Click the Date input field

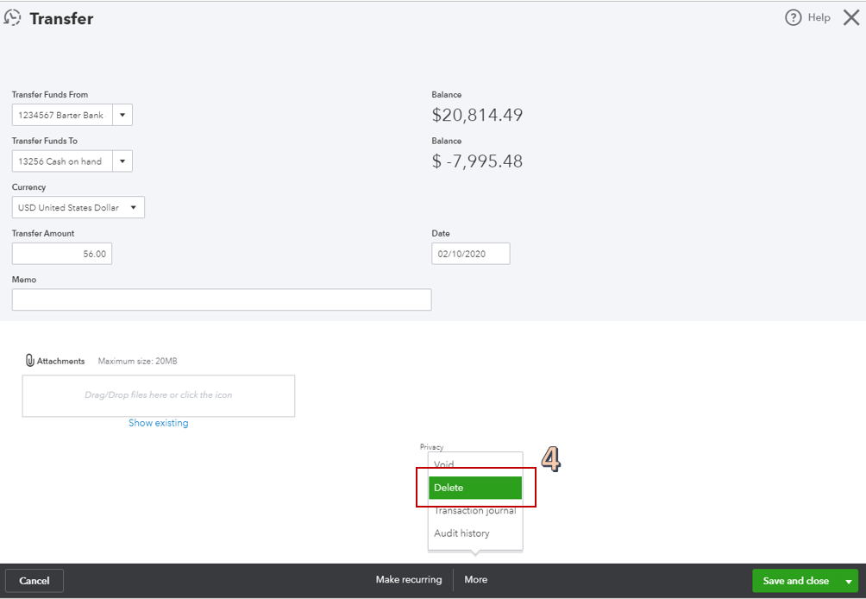[x=470, y=254]
